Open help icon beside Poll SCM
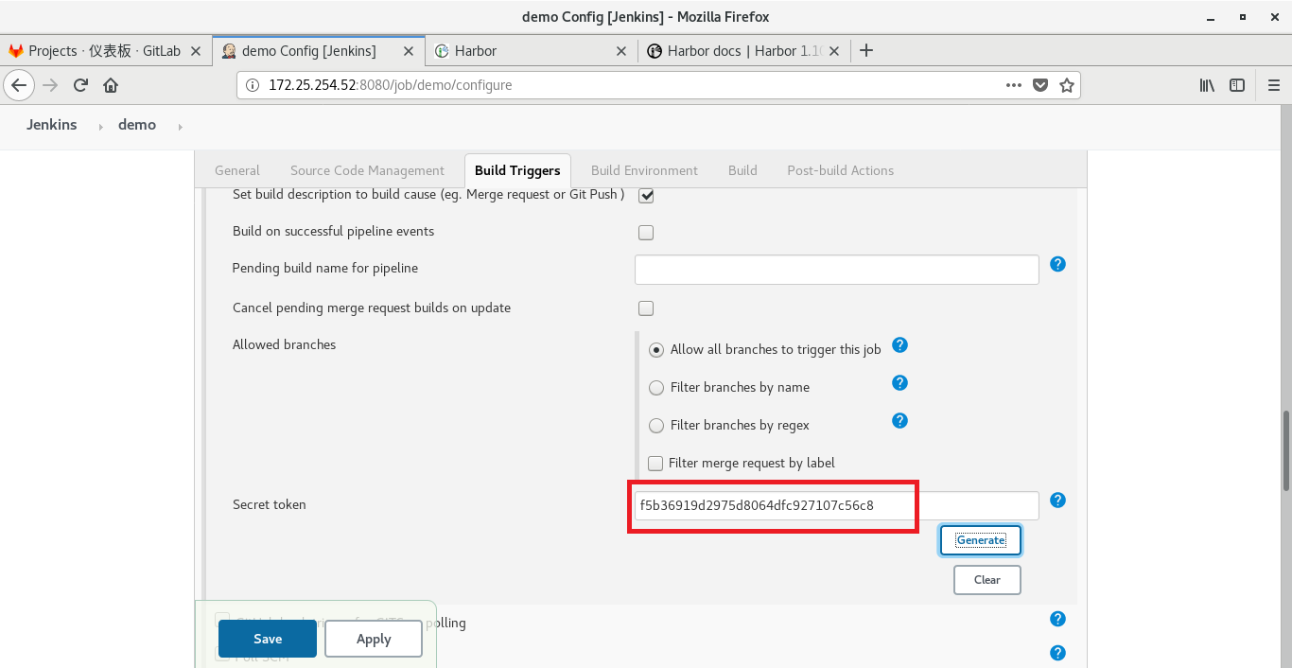Screen dimensions: 1292x668 [x=1058, y=653]
